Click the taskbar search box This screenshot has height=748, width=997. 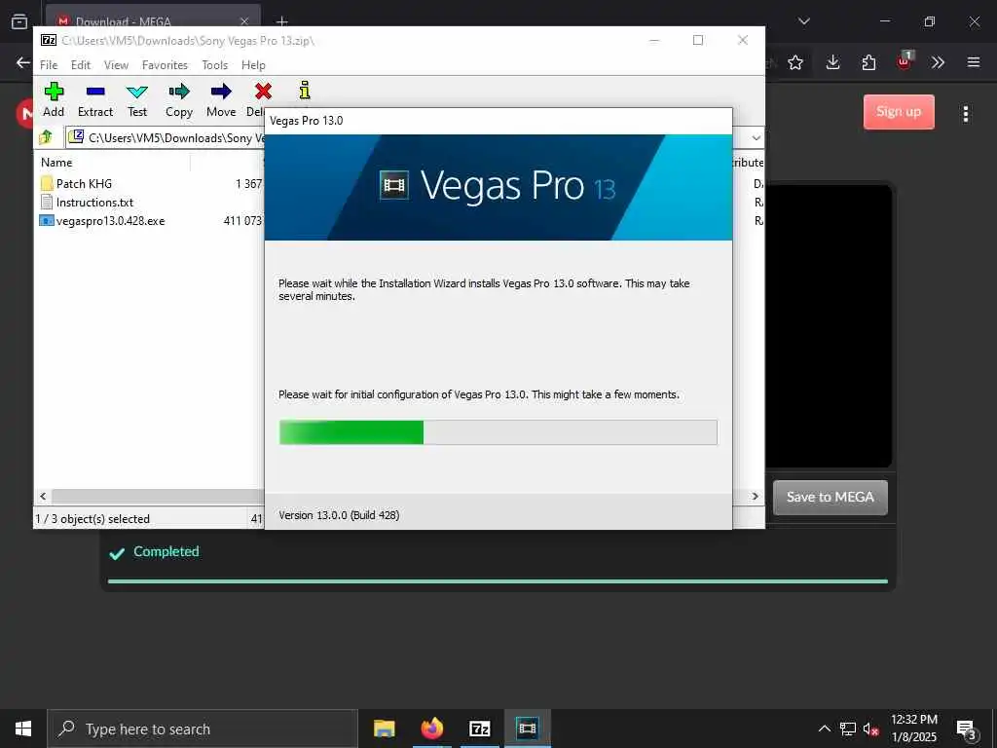(203, 729)
